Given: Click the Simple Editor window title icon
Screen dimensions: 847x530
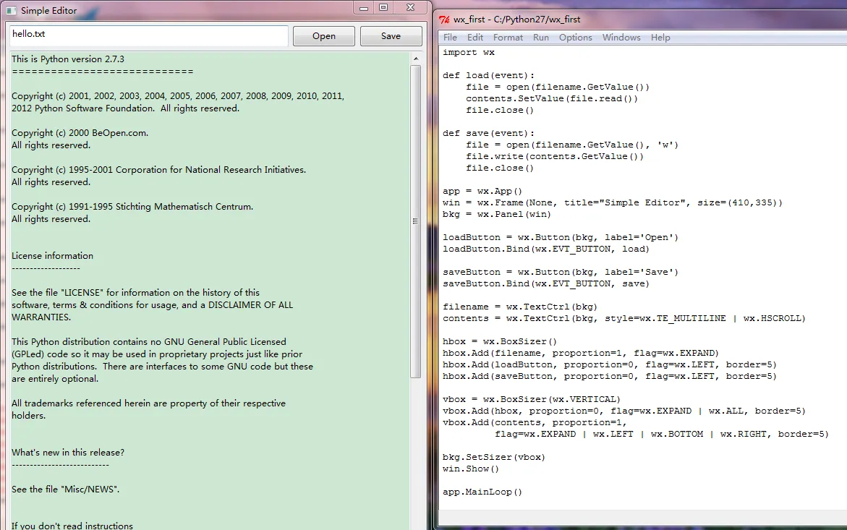Looking at the screenshot, I should point(12,10).
